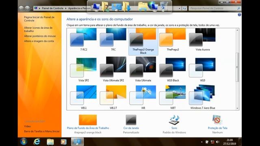Select the W8T theme

(173, 97)
